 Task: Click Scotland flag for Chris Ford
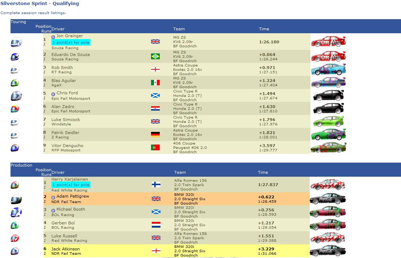(155, 95)
